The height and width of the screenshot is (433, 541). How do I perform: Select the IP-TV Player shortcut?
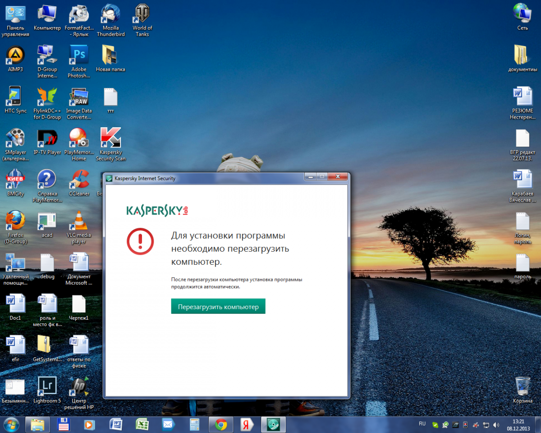(x=47, y=142)
